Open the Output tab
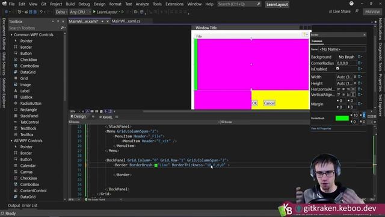 14,206
